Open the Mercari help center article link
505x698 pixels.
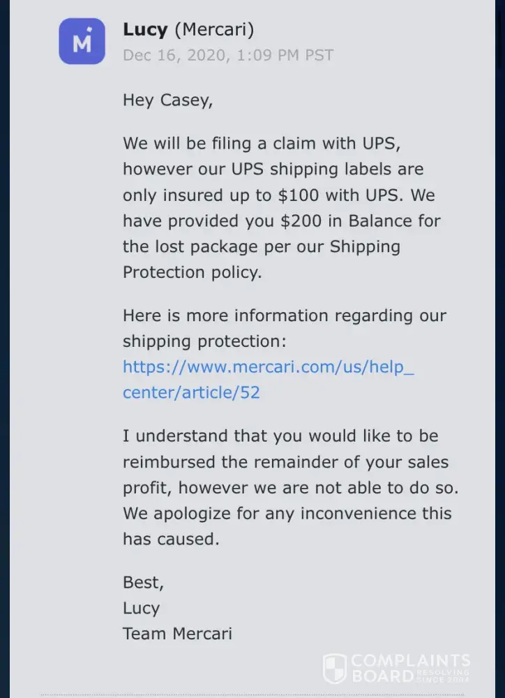click(x=269, y=379)
